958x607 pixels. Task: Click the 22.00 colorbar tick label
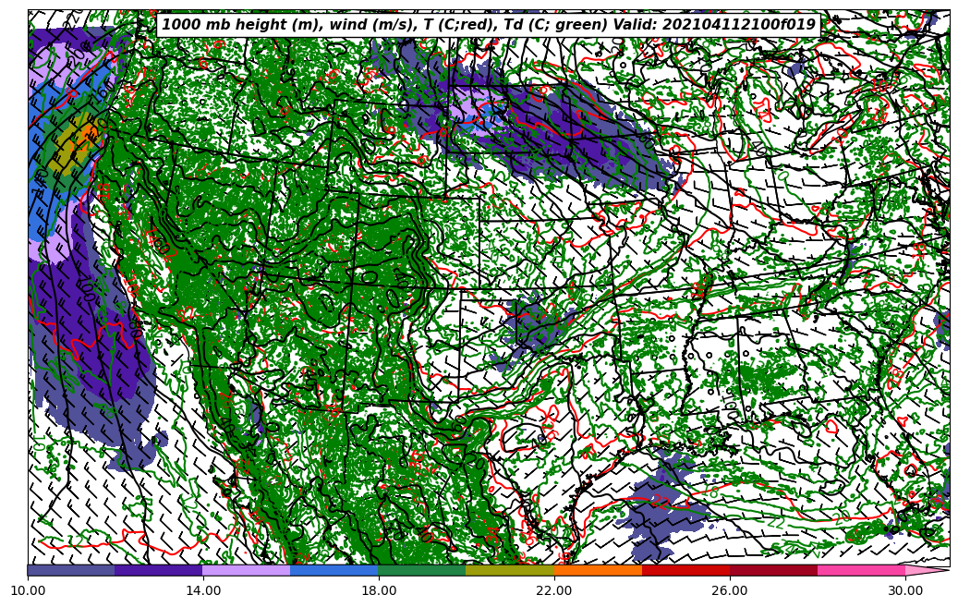[554, 591]
